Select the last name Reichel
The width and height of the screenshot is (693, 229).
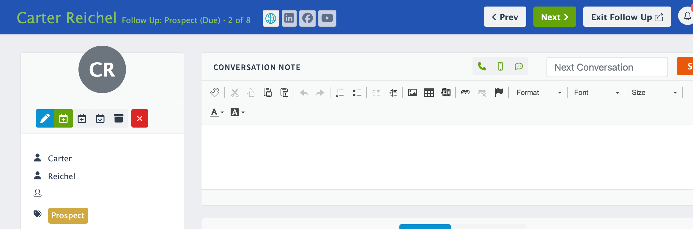pos(62,176)
